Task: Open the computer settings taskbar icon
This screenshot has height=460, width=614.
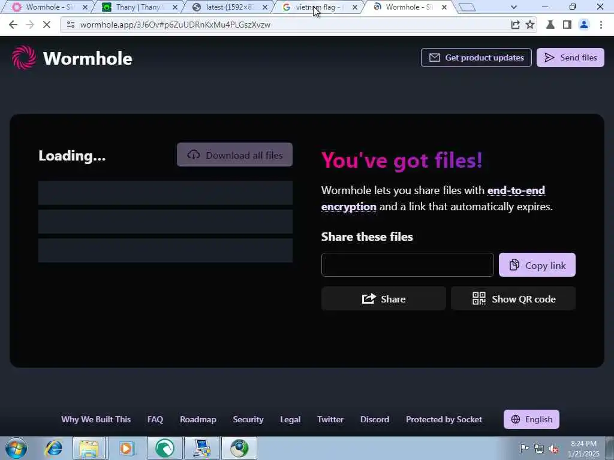Action: tap(202, 448)
